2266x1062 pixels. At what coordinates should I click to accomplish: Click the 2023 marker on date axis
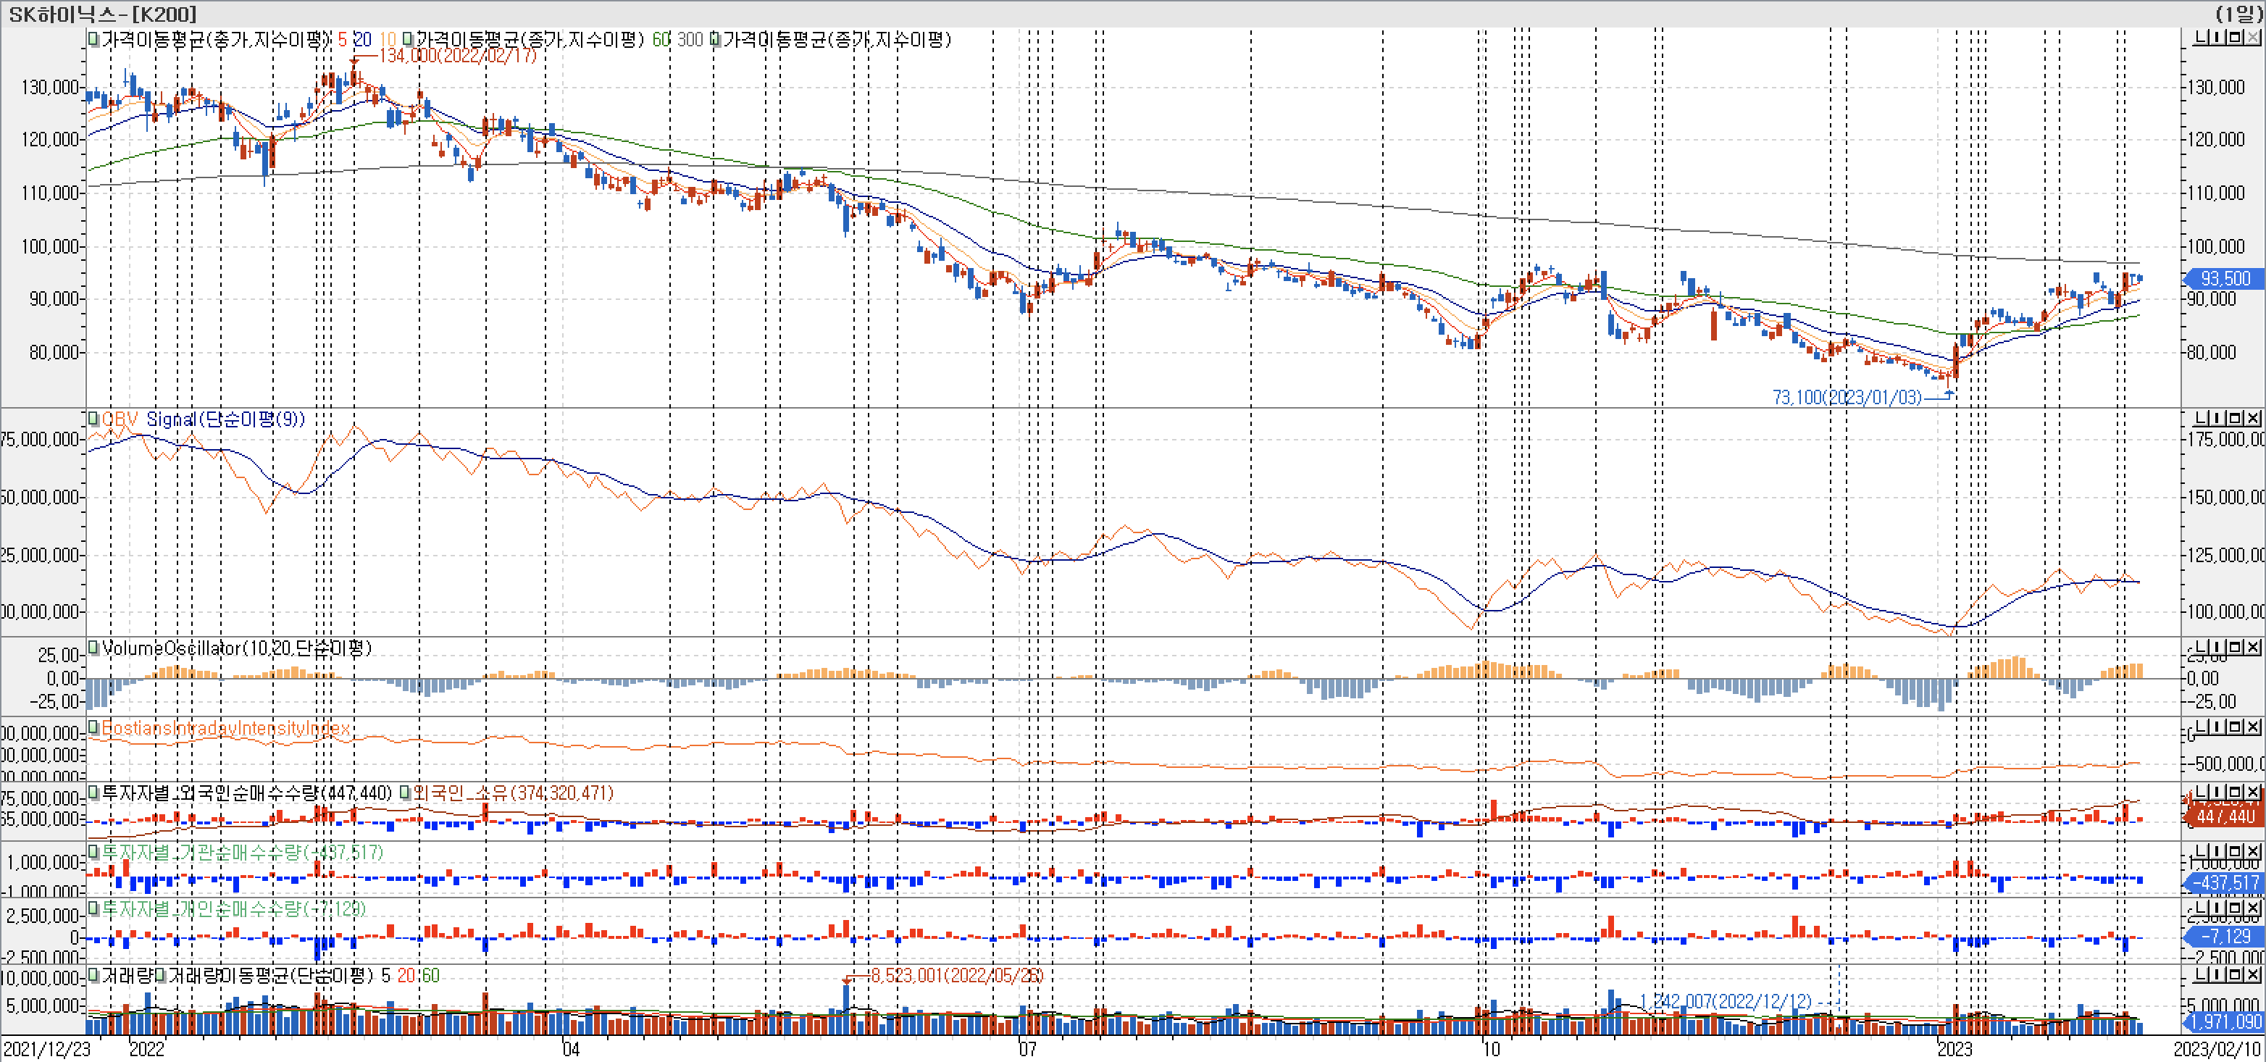coord(1954,1049)
